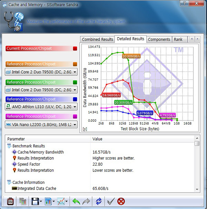The width and height of the screenshot is (207, 209).
Task: Select the Cache Information row
Action: tap(100, 182)
